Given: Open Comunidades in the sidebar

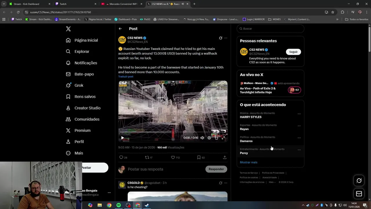Looking at the screenshot, I should 83,119.
